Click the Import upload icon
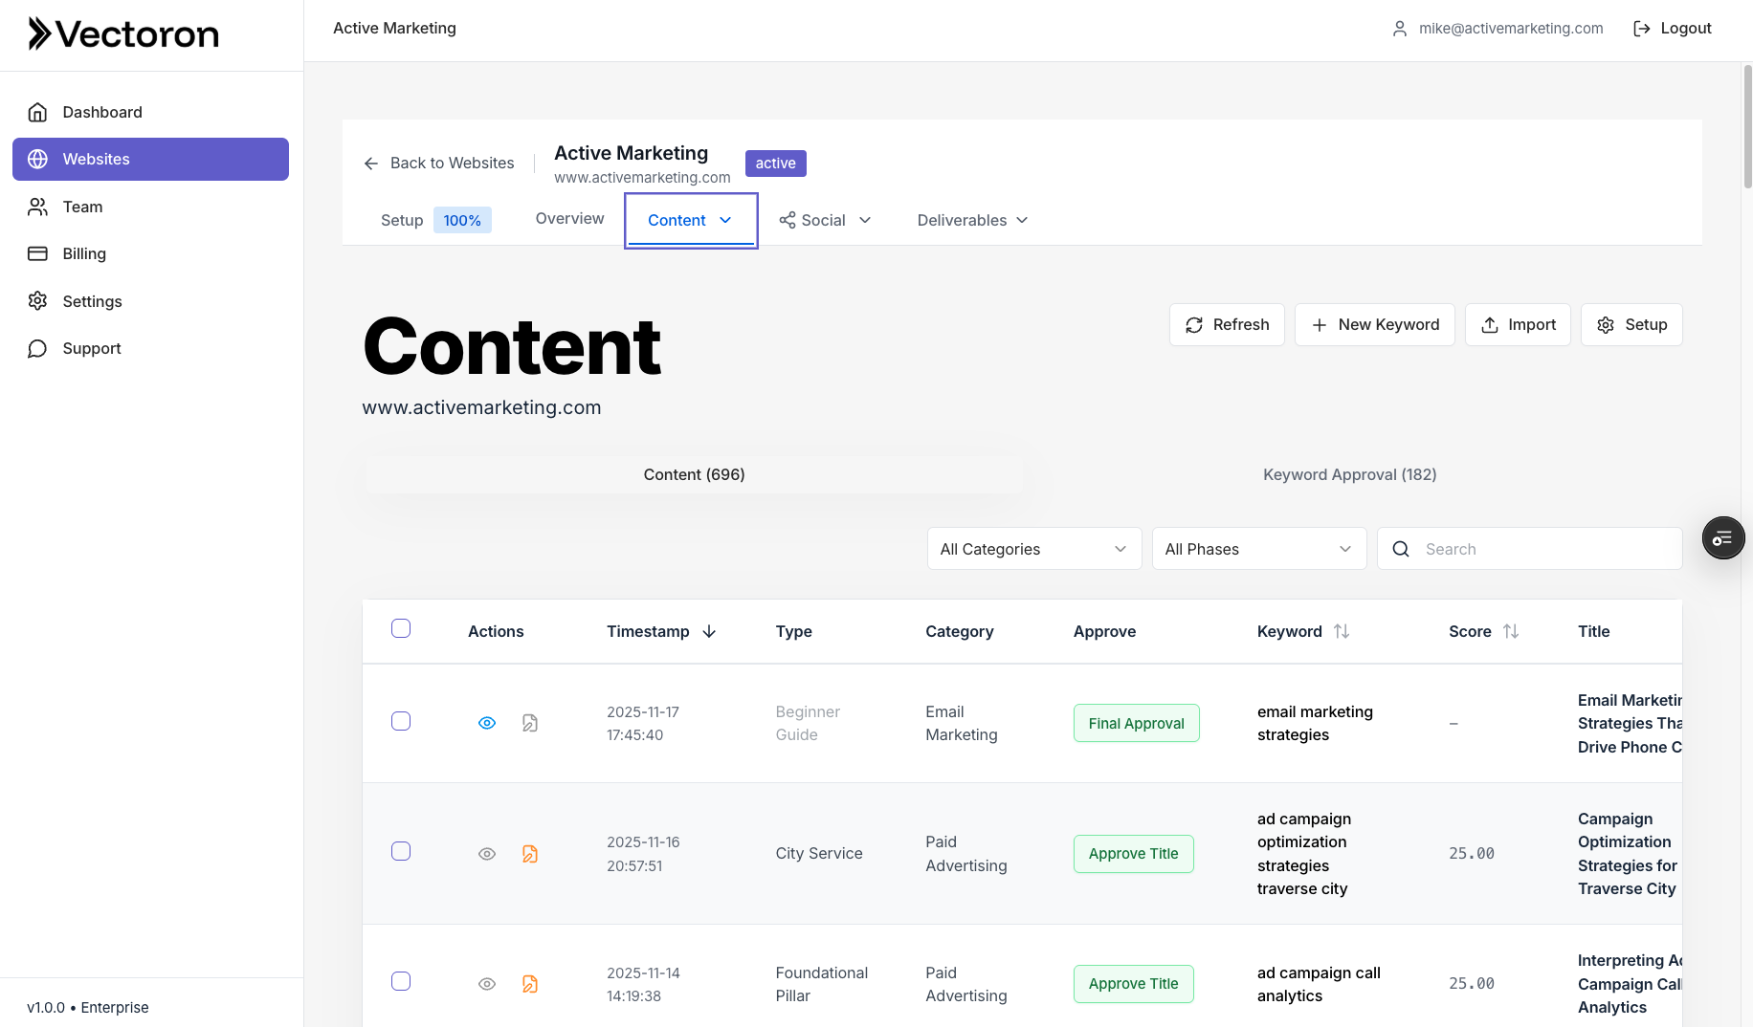 coord(1490,325)
